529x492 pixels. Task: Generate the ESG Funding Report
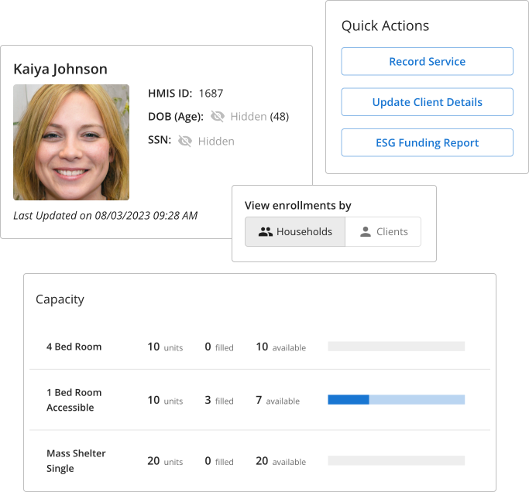(x=427, y=143)
